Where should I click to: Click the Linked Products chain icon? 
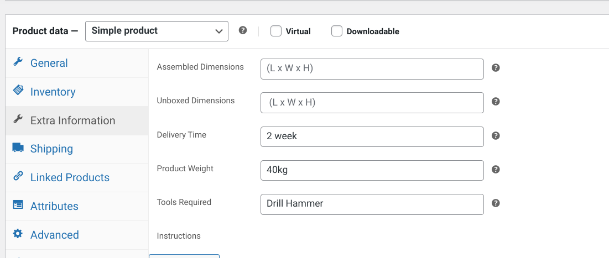[x=18, y=177]
